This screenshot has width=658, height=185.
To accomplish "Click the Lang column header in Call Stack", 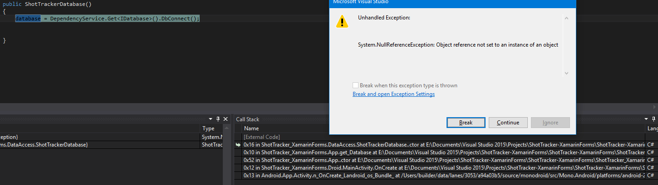I will click(x=652, y=128).
